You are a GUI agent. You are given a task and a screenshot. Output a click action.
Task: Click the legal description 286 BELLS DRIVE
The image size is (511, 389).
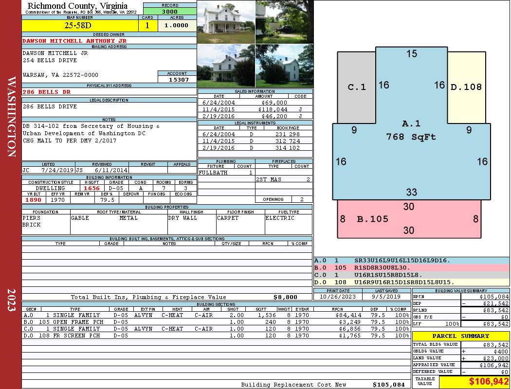tap(50, 106)
